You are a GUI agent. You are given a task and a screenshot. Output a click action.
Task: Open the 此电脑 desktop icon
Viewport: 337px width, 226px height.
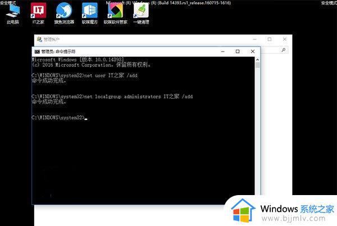pyautogui.click(x=13, y=12)
